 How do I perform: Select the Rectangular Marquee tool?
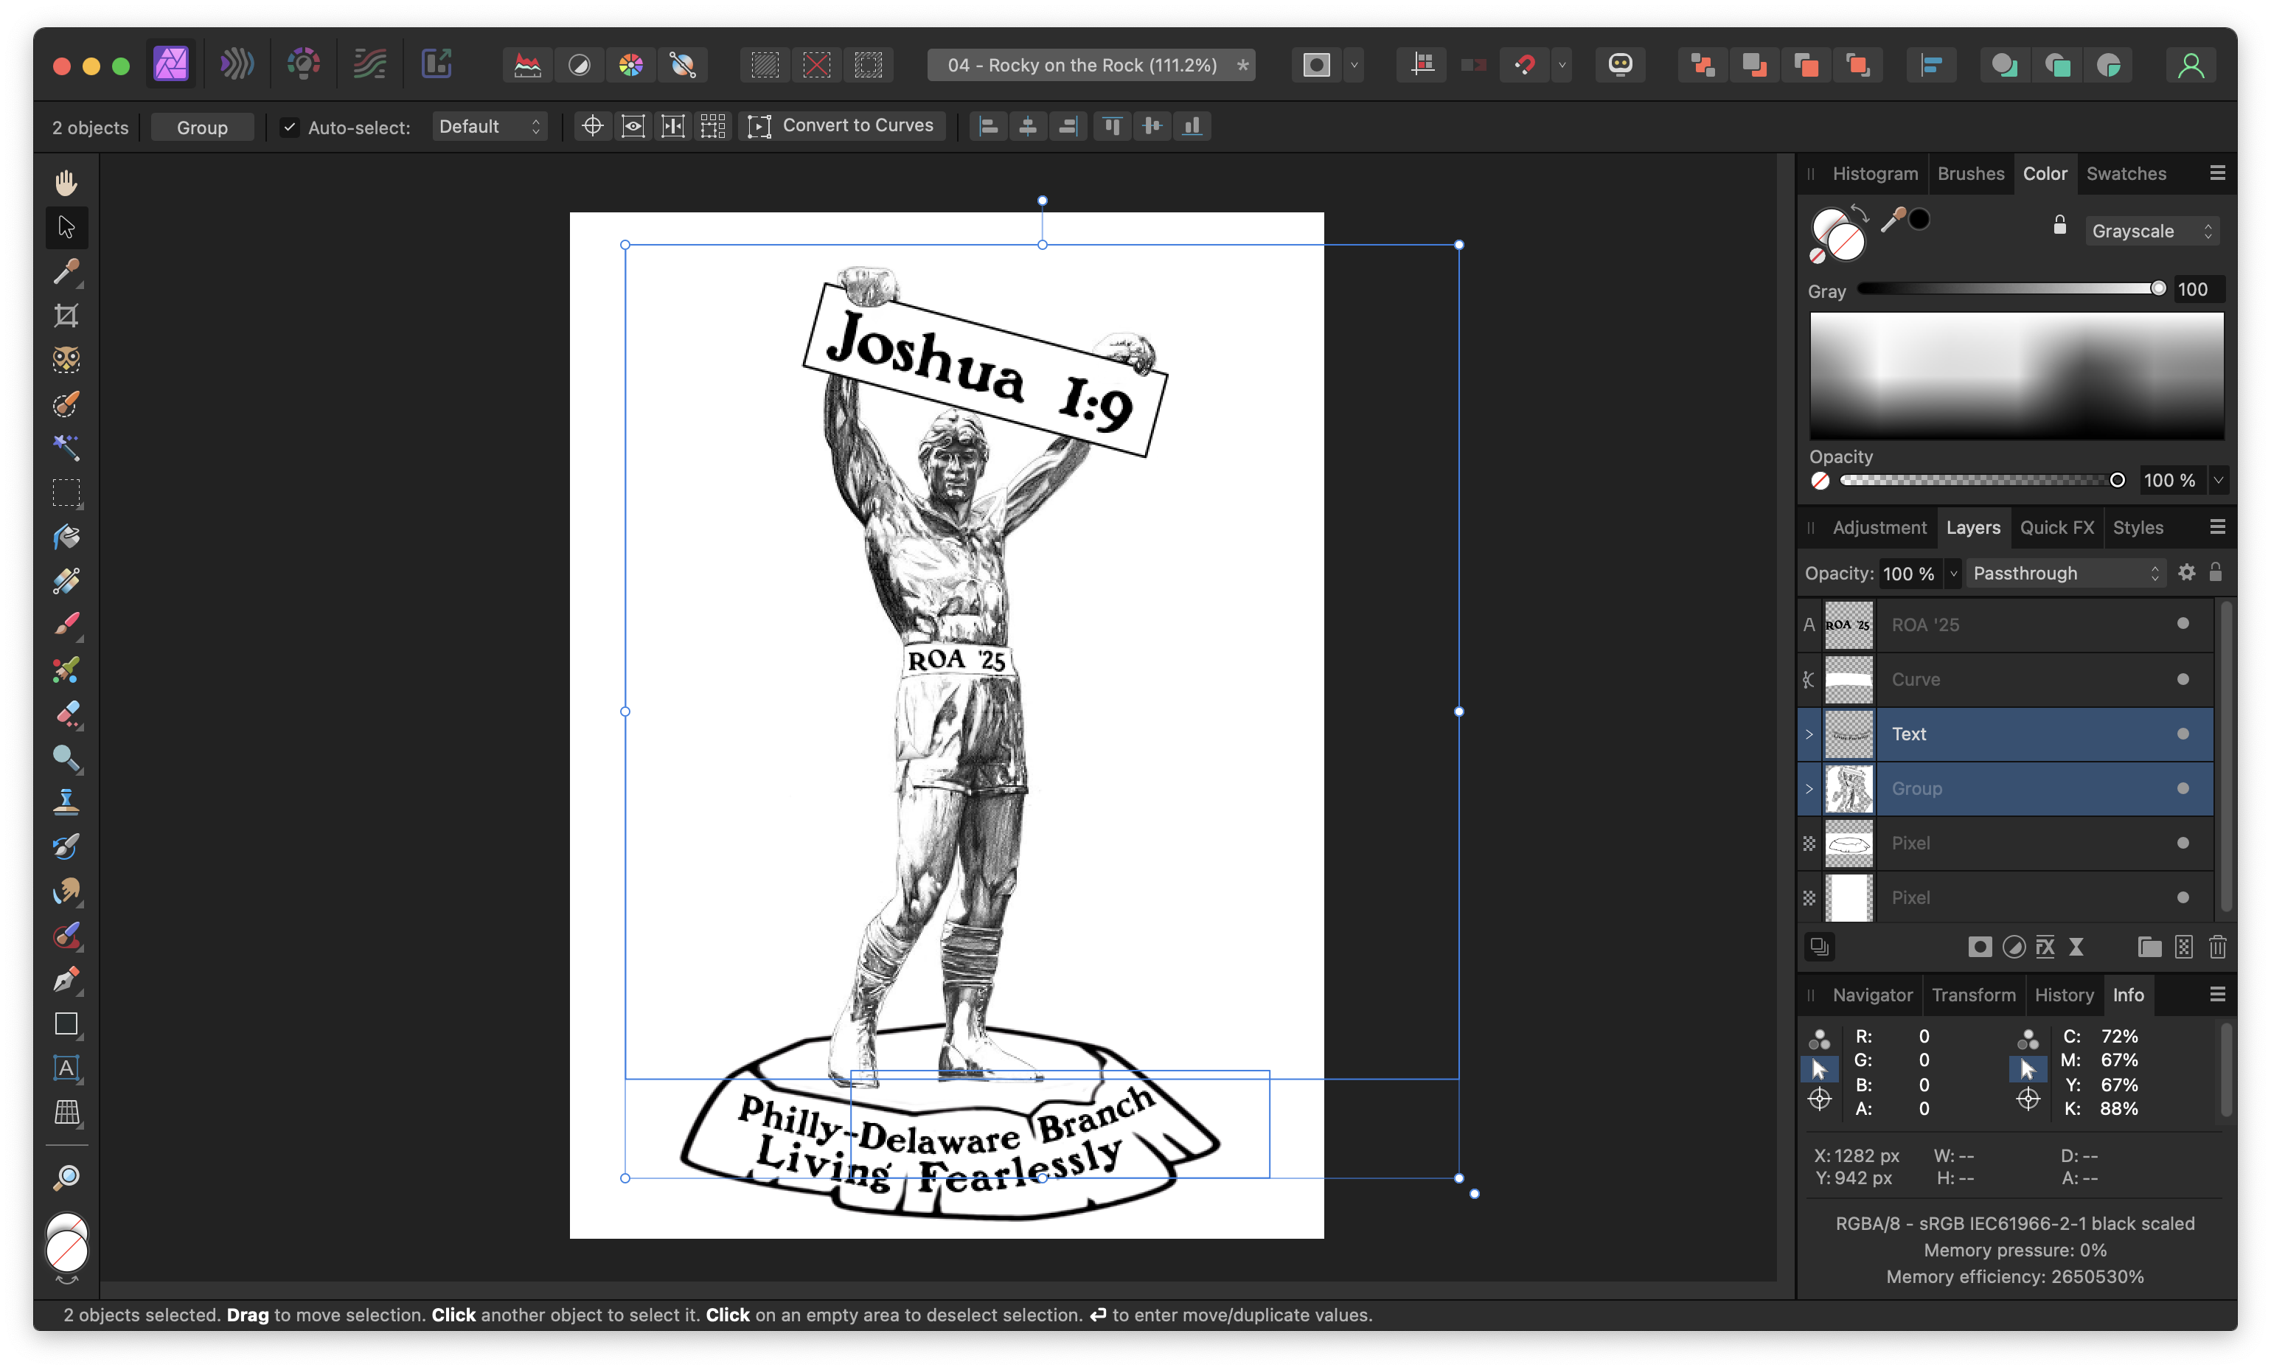point(66,493)
